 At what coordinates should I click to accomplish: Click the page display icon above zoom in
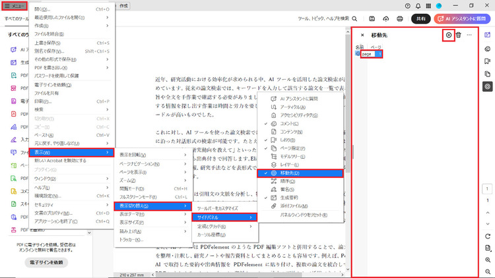tap(488, 248)
